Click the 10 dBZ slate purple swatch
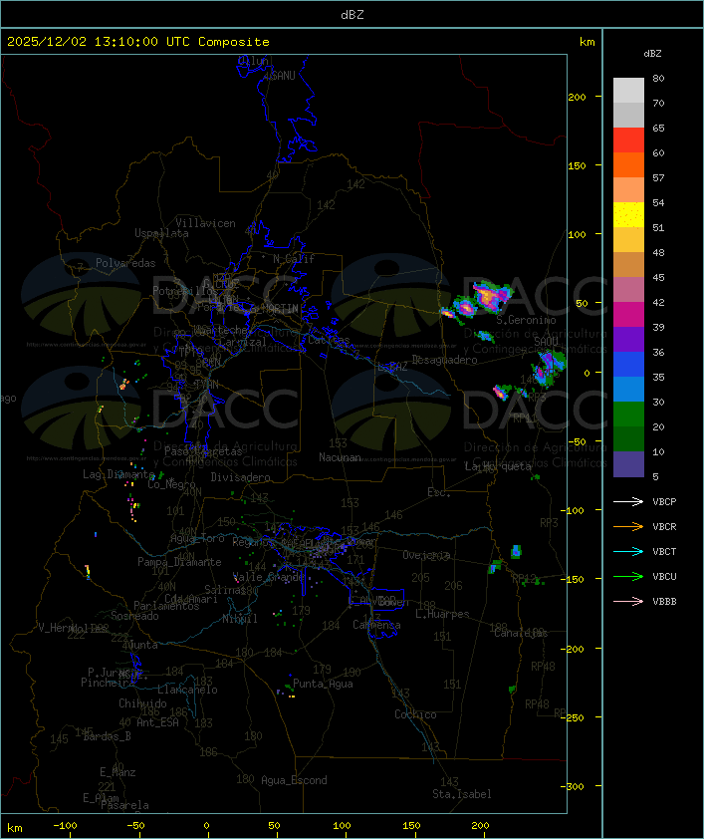704x839 pixels. pos(628,464)
